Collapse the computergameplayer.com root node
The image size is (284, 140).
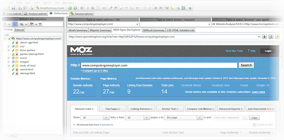pyautogui.click(x=5, y=39)
